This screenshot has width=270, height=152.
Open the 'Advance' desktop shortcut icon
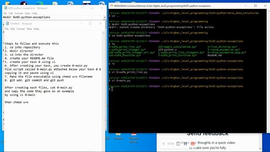coord(134,137)
